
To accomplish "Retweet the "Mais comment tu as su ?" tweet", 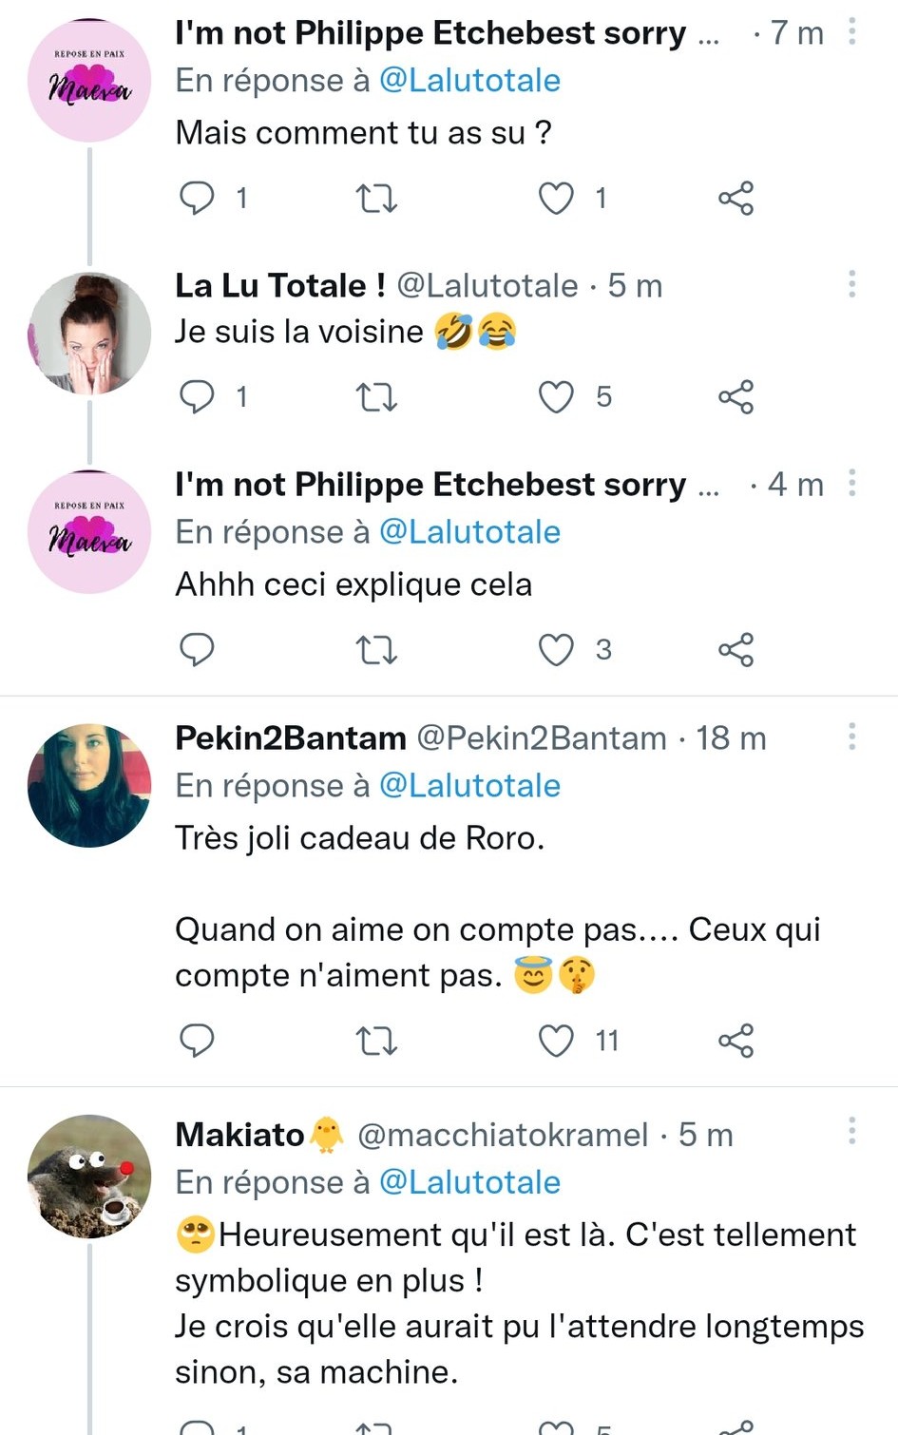I will [x=376, y=198].
